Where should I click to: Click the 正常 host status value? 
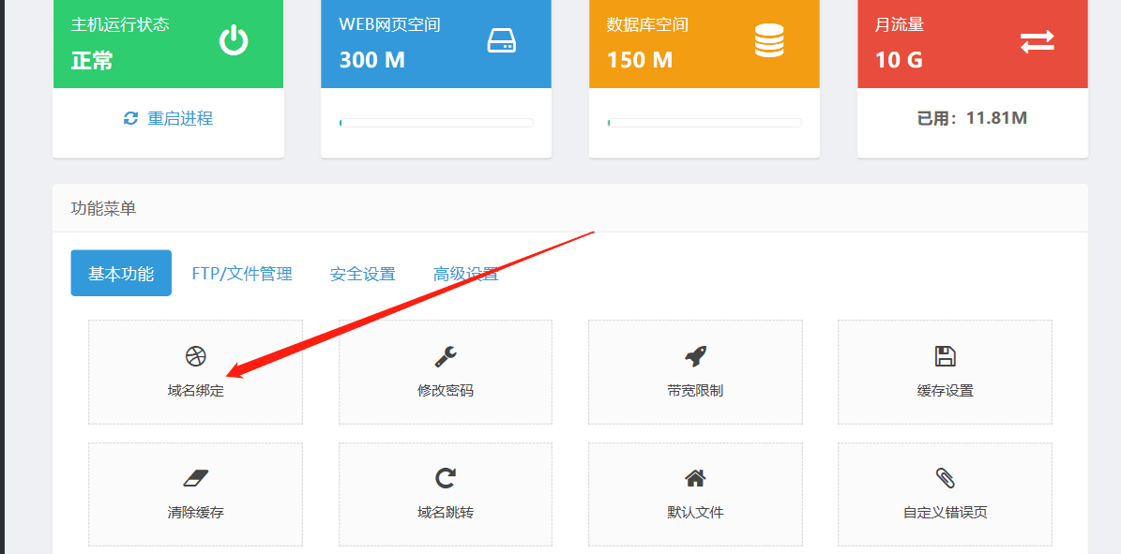[92, 60]
